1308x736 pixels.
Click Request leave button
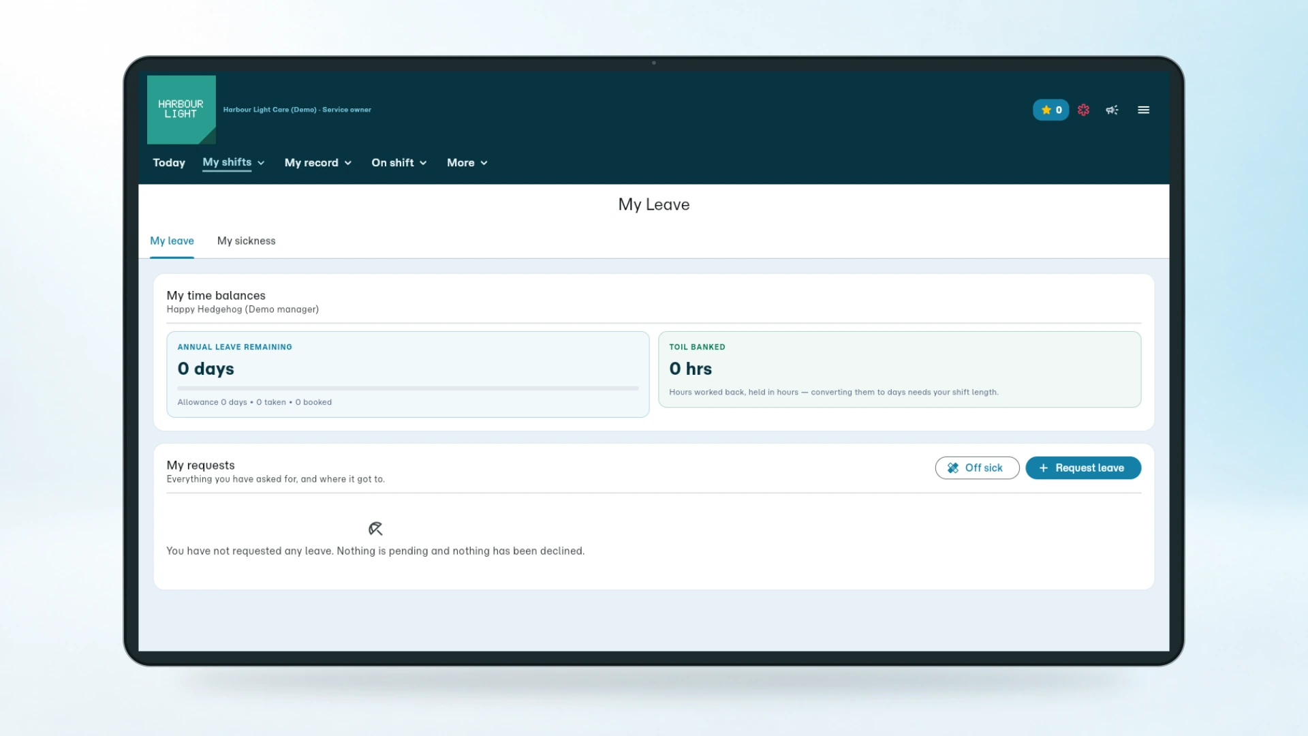point(1083,468)
